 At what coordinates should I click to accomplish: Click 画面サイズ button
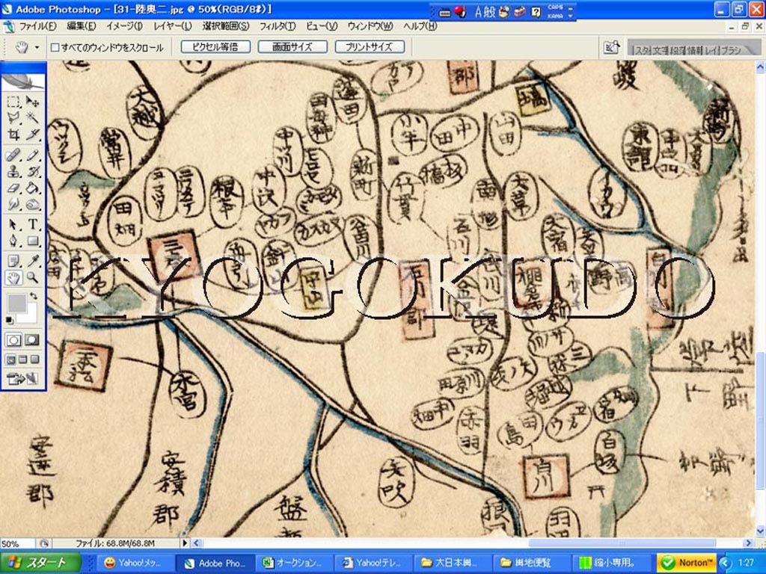[x=292, y=47]
